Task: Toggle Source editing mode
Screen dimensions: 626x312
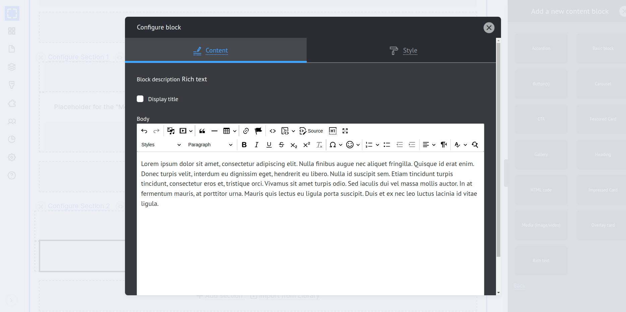Action: point(311,131)
